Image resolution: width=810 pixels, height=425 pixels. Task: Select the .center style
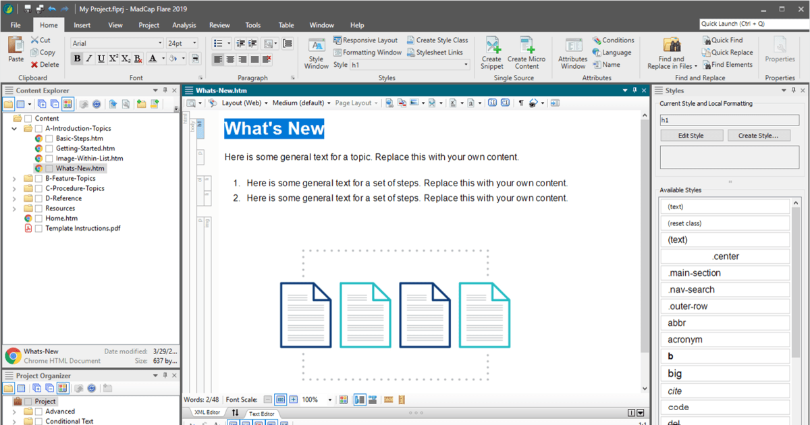(x=725, y=256)
